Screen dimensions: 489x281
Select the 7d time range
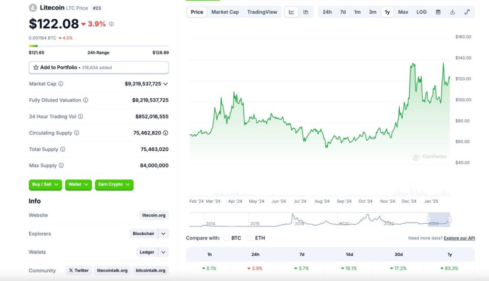tap(343, 12)
